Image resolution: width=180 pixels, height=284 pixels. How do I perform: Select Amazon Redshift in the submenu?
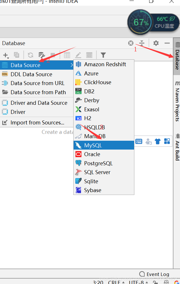(x=104, y=64)
